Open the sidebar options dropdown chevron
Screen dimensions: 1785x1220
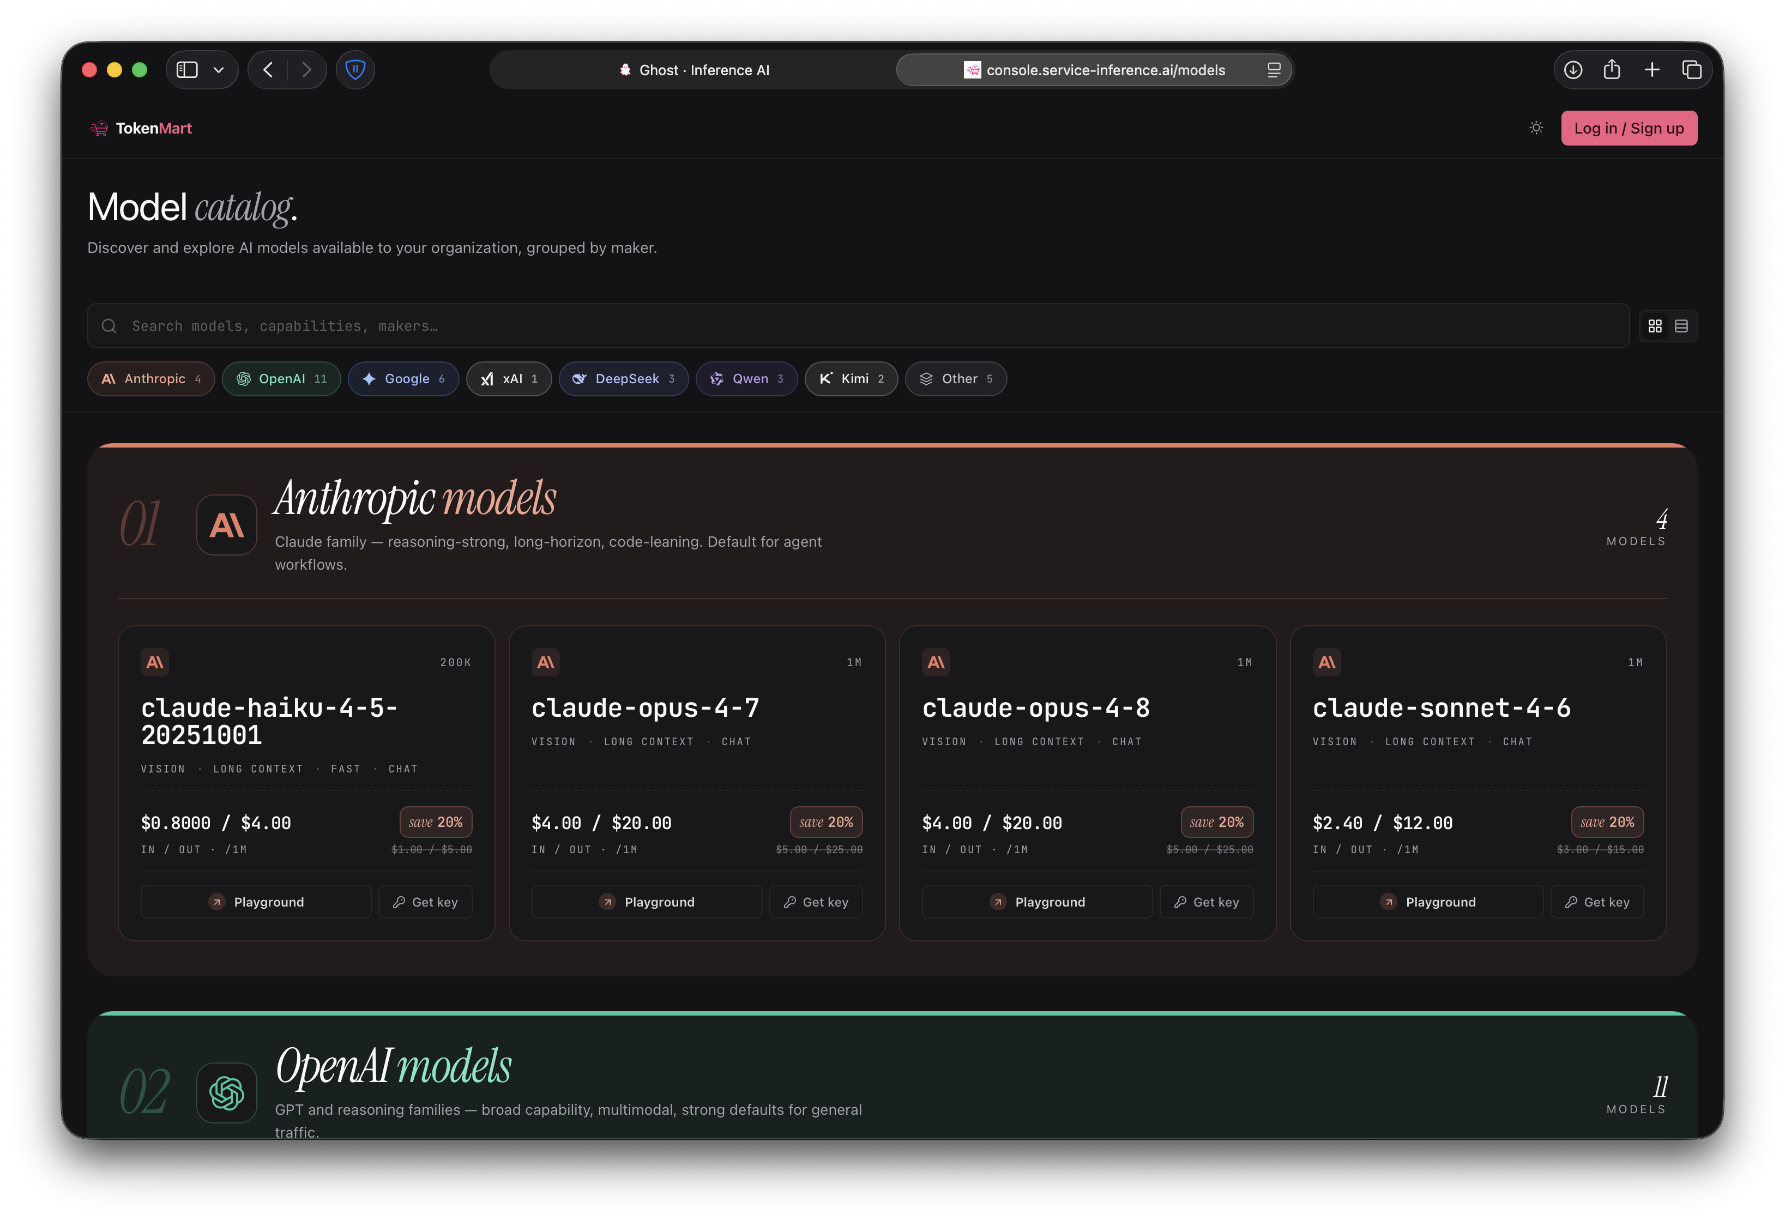219,70
